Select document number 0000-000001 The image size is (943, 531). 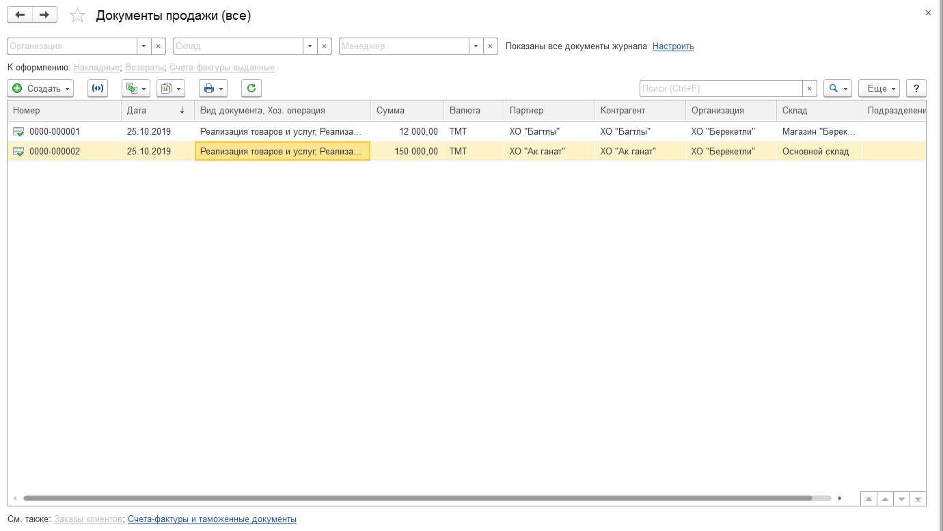[x=55, y=131]
